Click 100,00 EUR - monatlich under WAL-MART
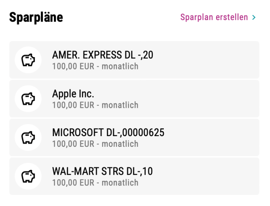Screen dimensions: 270x206 coord(95,183)
